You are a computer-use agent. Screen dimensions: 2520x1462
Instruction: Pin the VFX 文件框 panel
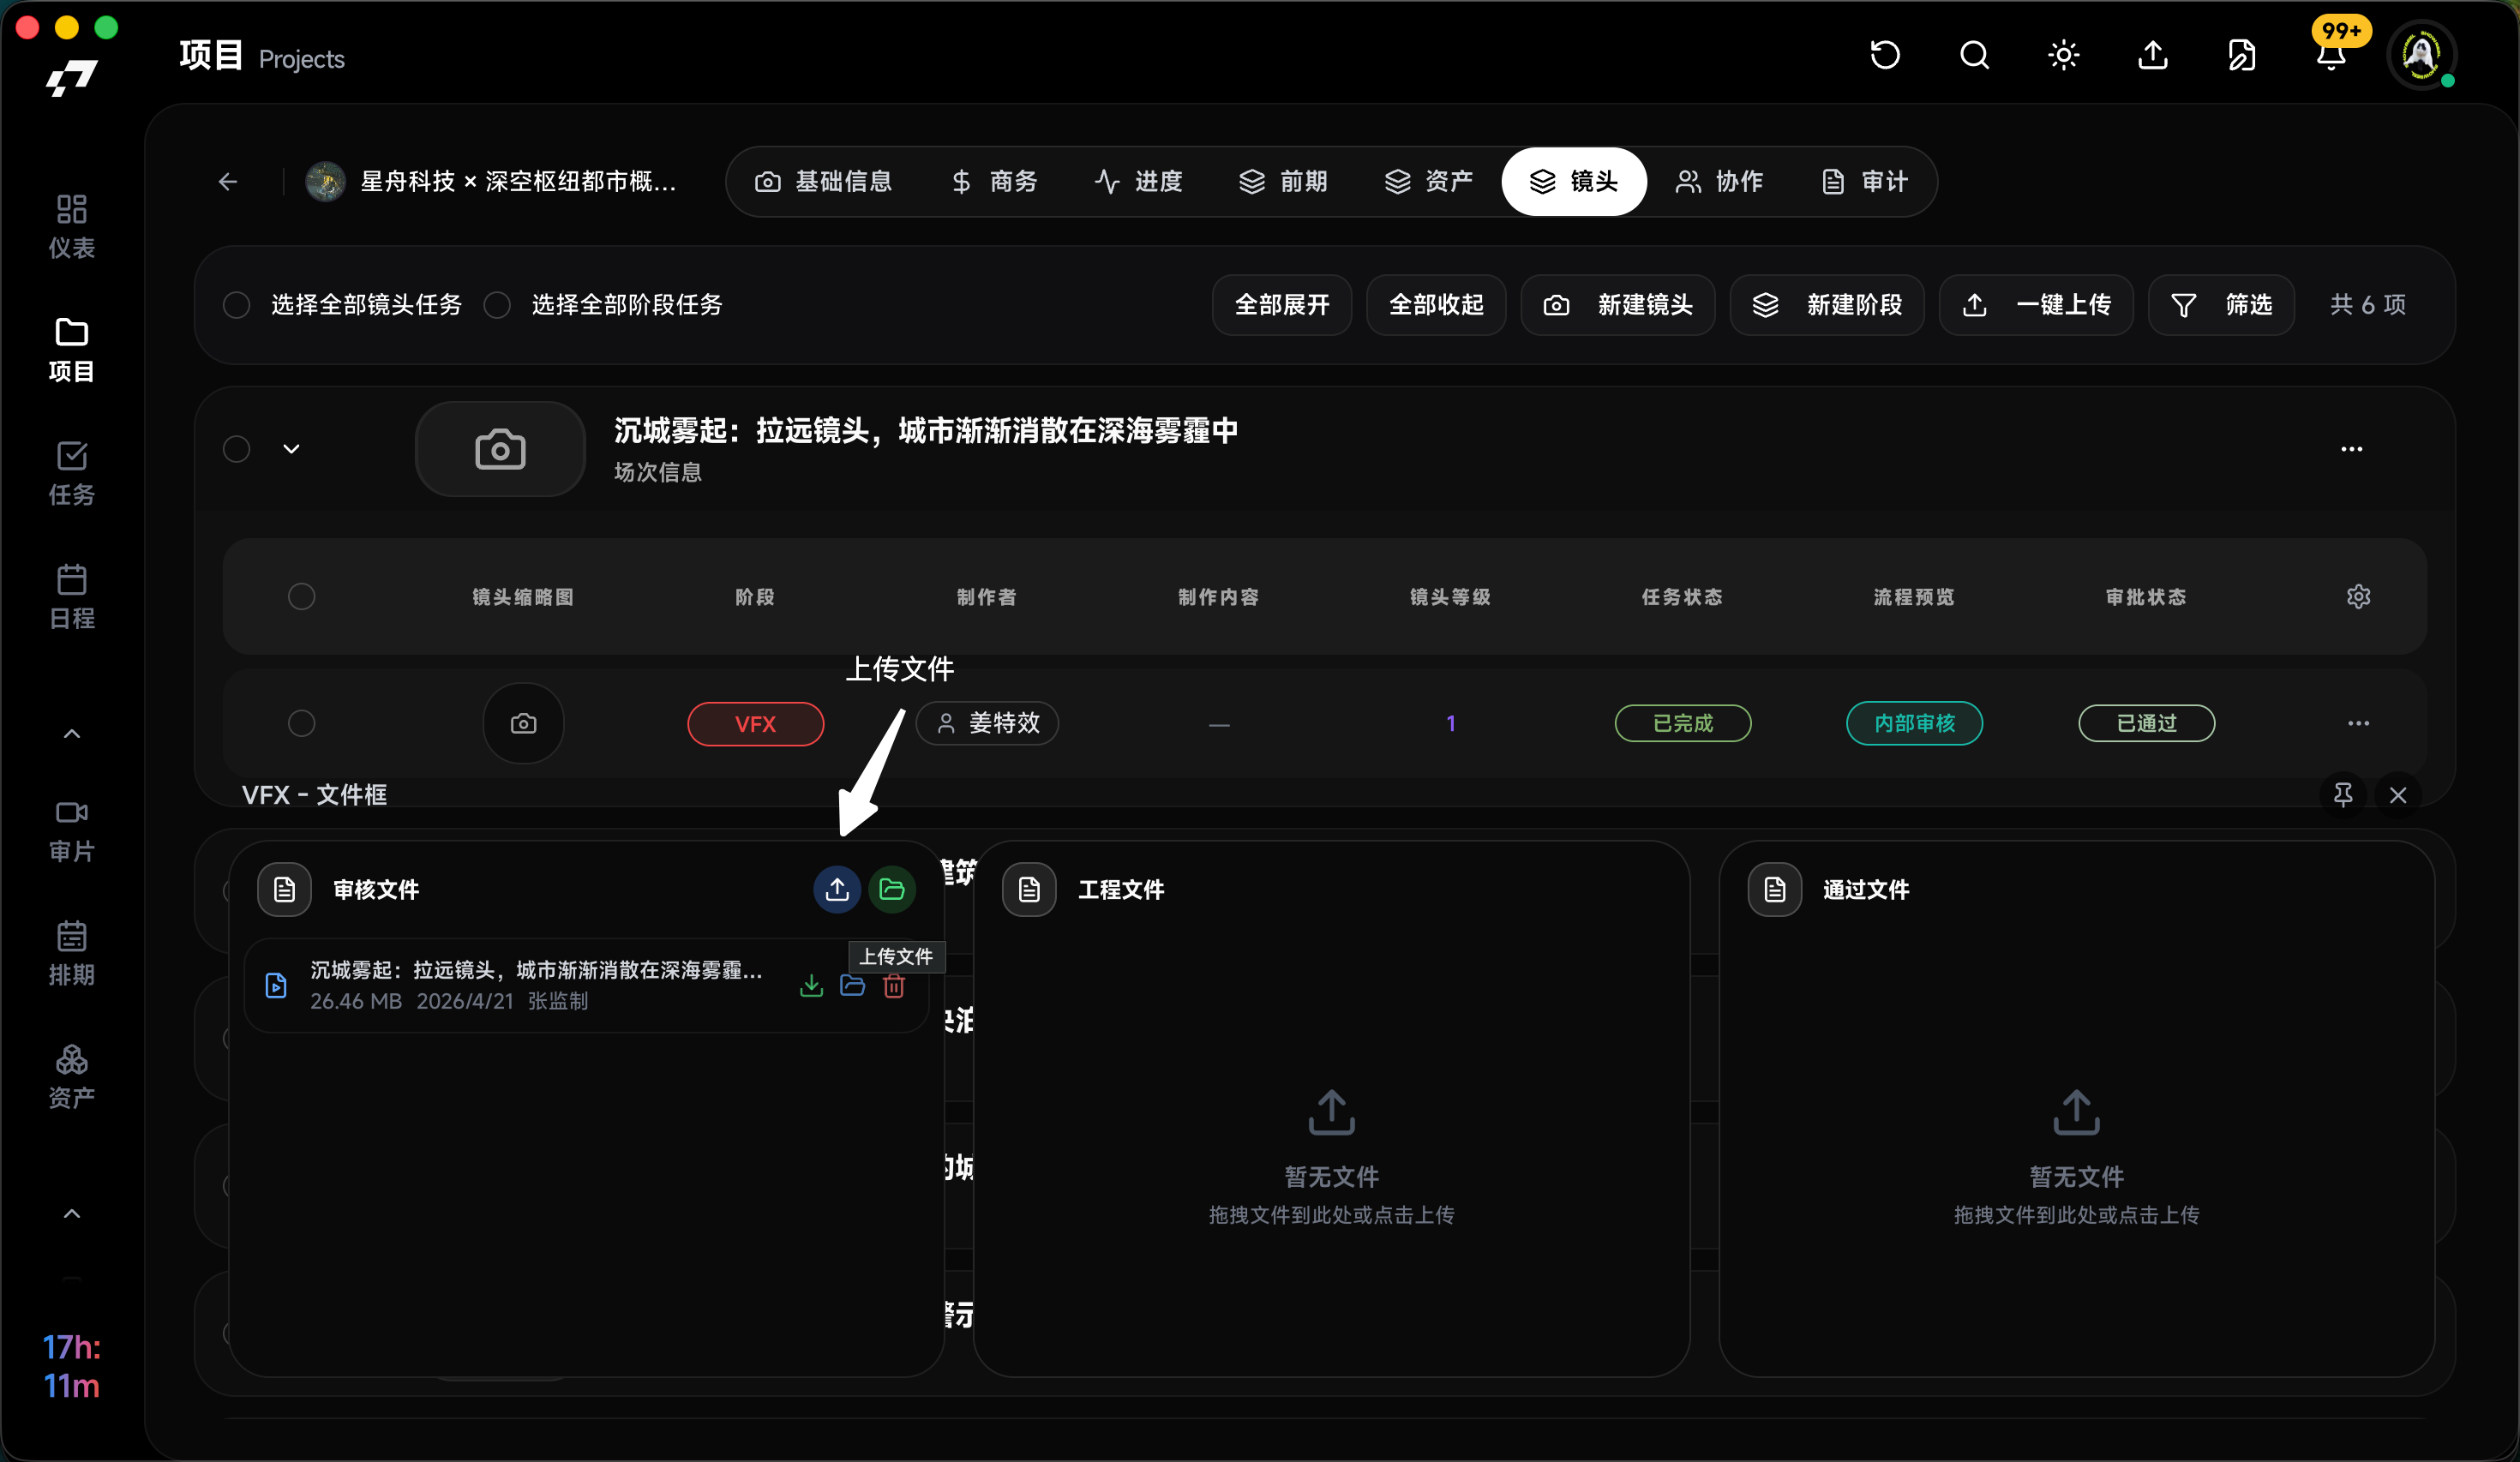pos(2343,795)
